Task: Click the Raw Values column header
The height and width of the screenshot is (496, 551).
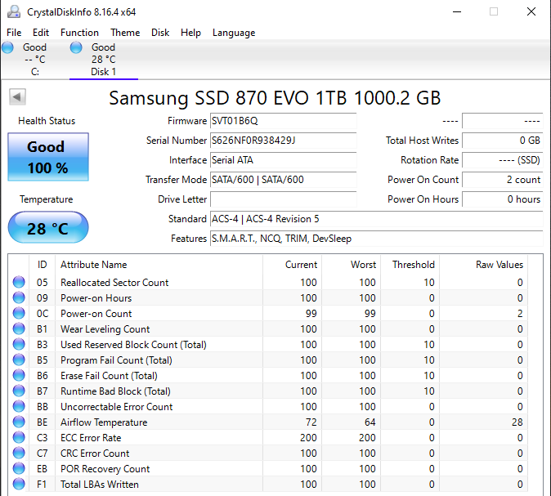Action: click(x=484, y=265)
